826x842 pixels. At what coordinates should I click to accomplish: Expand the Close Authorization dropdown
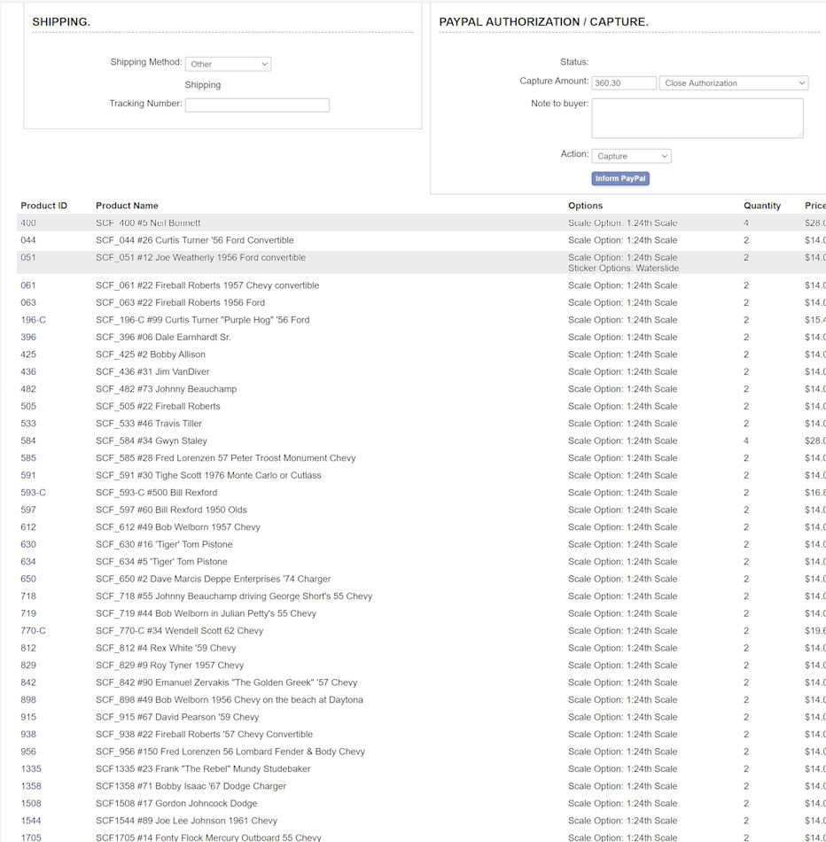coord(734,83)
